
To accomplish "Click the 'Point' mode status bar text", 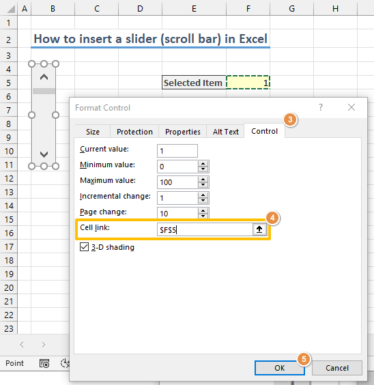I will click(x=15, y=363).
